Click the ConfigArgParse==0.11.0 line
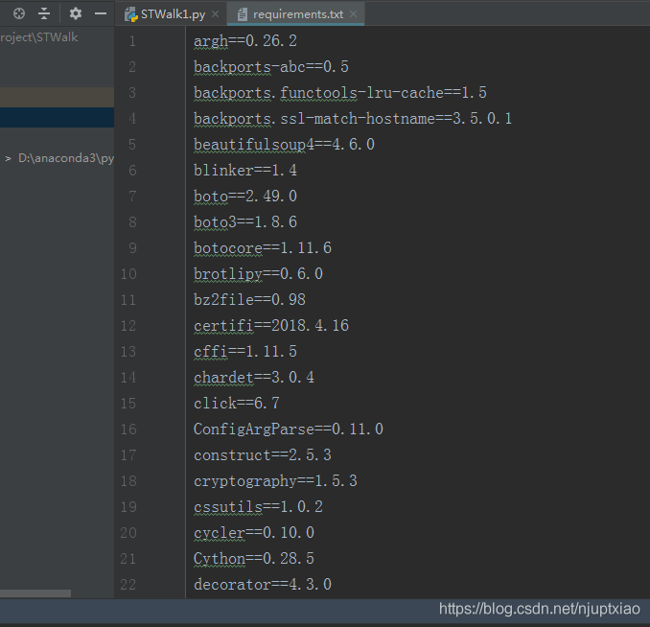The width and height of the screenshot is (650, 627). (289, 430)
